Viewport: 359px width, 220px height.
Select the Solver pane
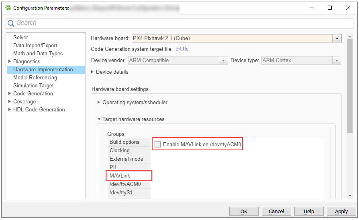20,37
